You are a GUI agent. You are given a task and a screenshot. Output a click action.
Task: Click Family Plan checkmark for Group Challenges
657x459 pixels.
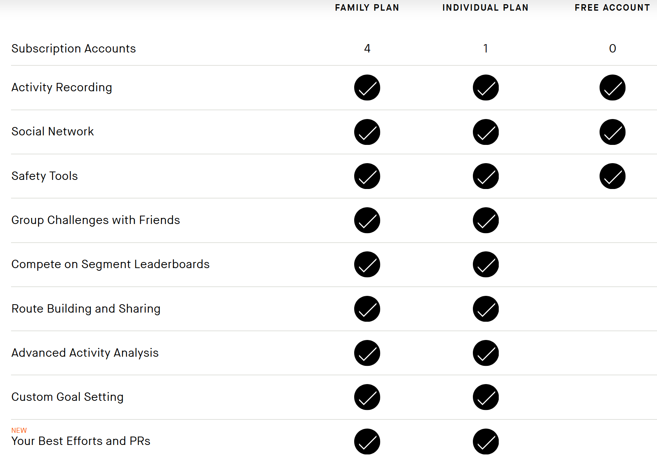pos(367,220)
